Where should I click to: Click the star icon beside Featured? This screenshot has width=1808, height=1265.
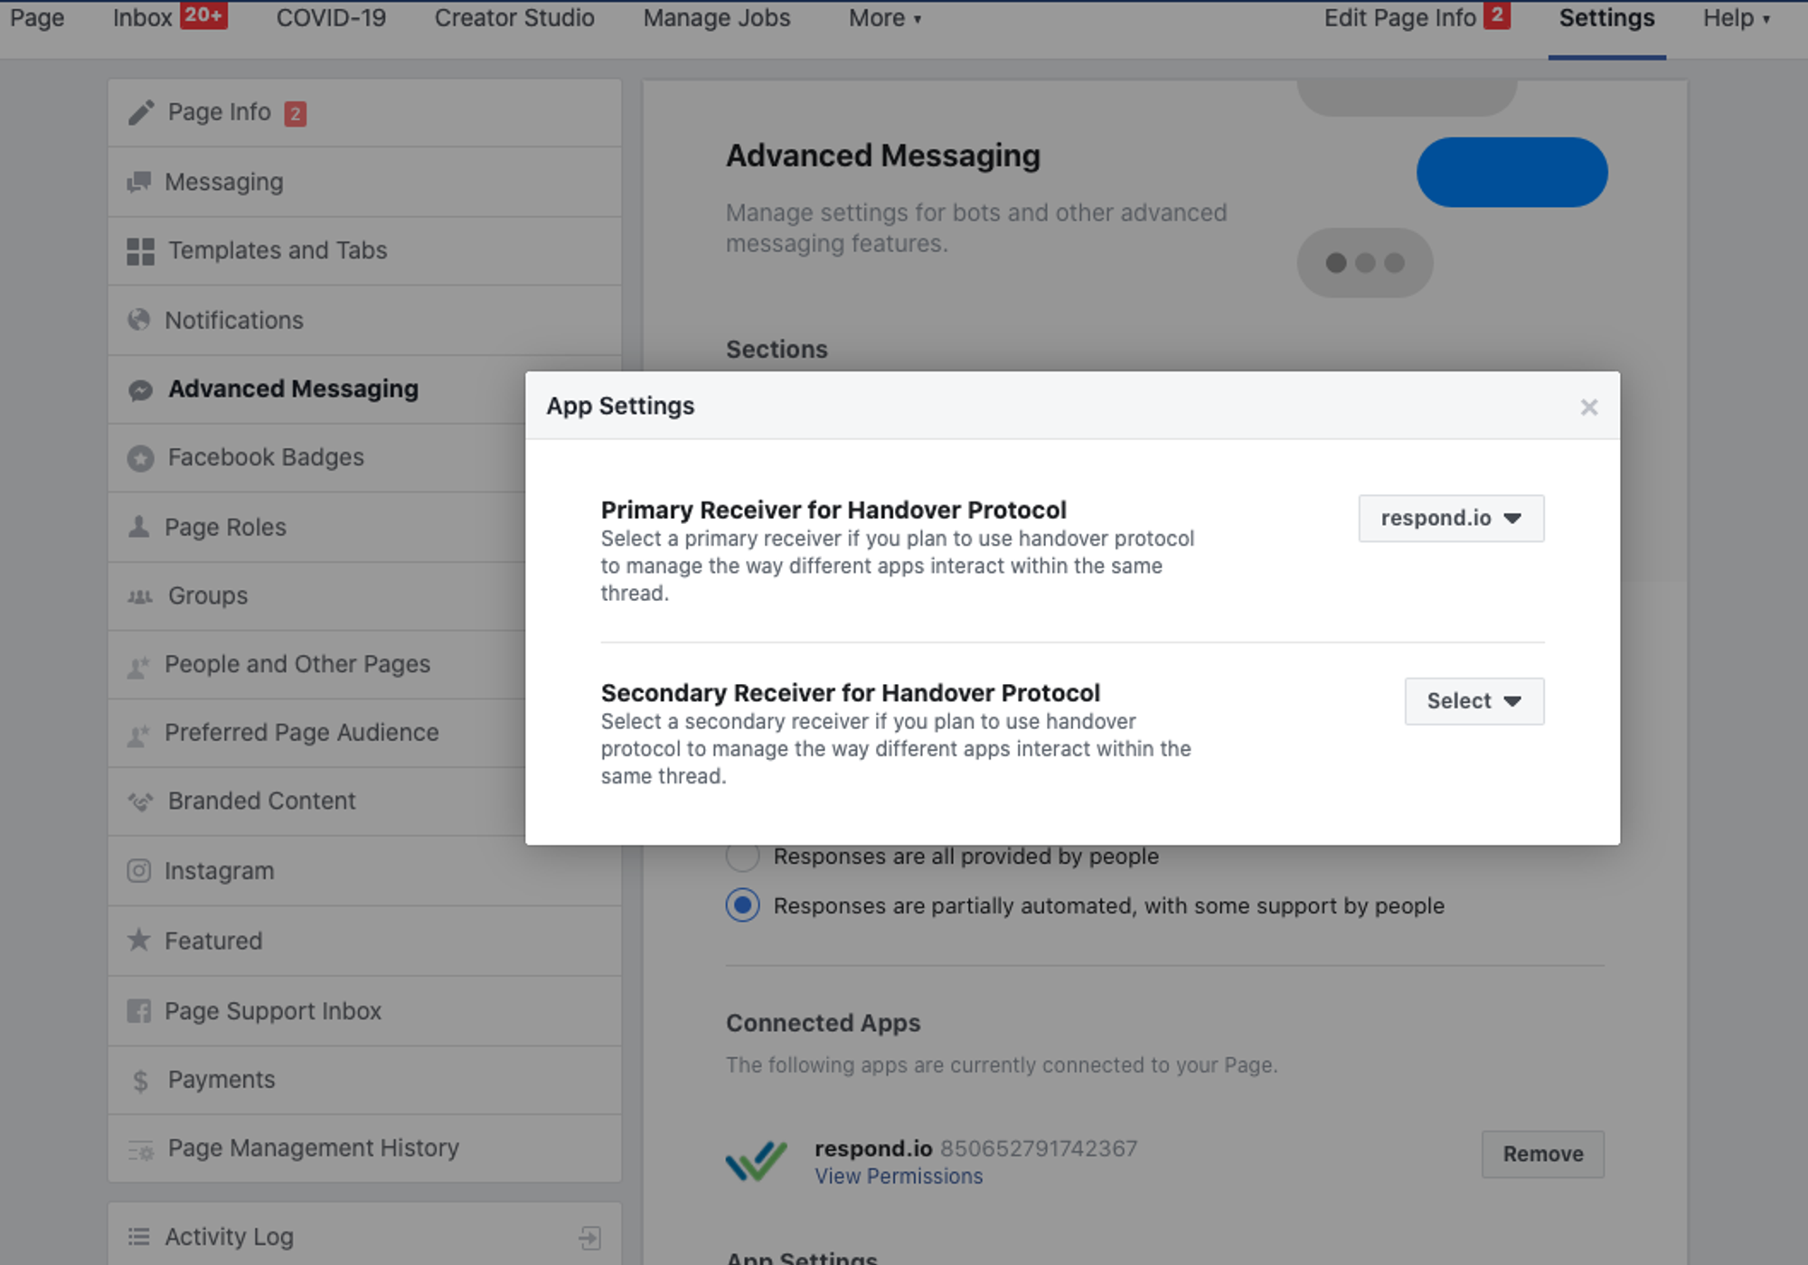[138, 941]
